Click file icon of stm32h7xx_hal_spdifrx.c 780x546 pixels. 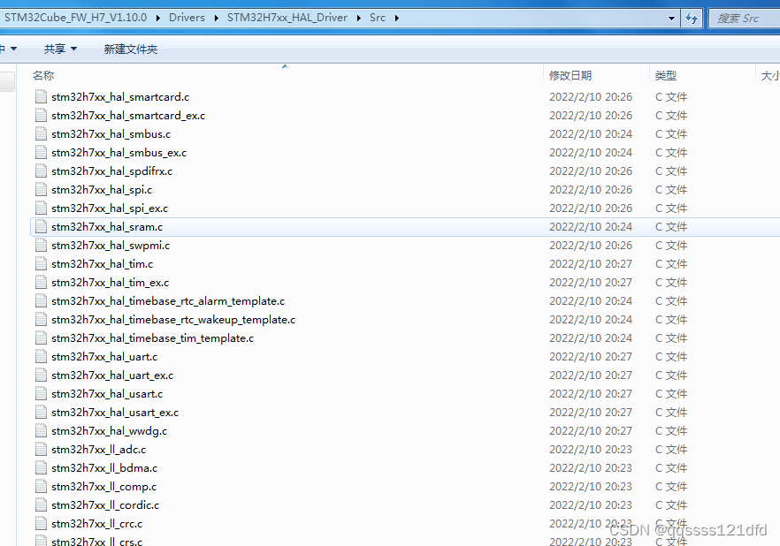click(42, 171)
